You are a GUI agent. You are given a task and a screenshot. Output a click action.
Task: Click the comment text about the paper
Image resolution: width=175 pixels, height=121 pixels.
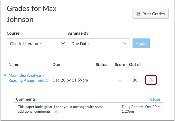[x=61, y=109]
